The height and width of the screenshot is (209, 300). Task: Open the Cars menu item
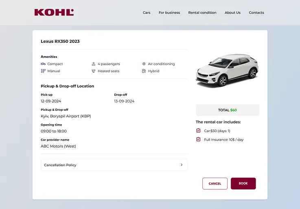(147, 13)
